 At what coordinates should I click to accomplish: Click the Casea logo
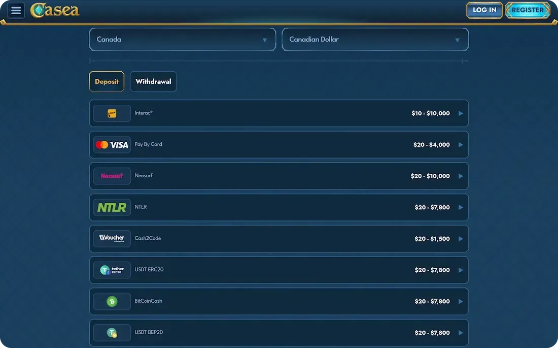tap(55, 10)
